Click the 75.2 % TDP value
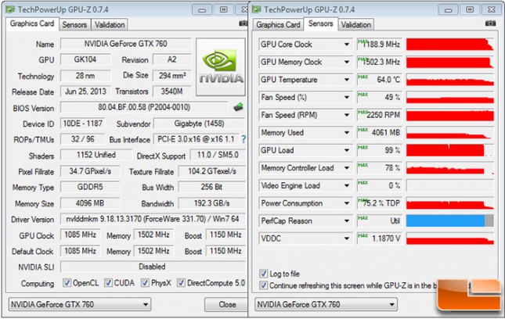The image size is (505, 319). click(x=380, y=203)
